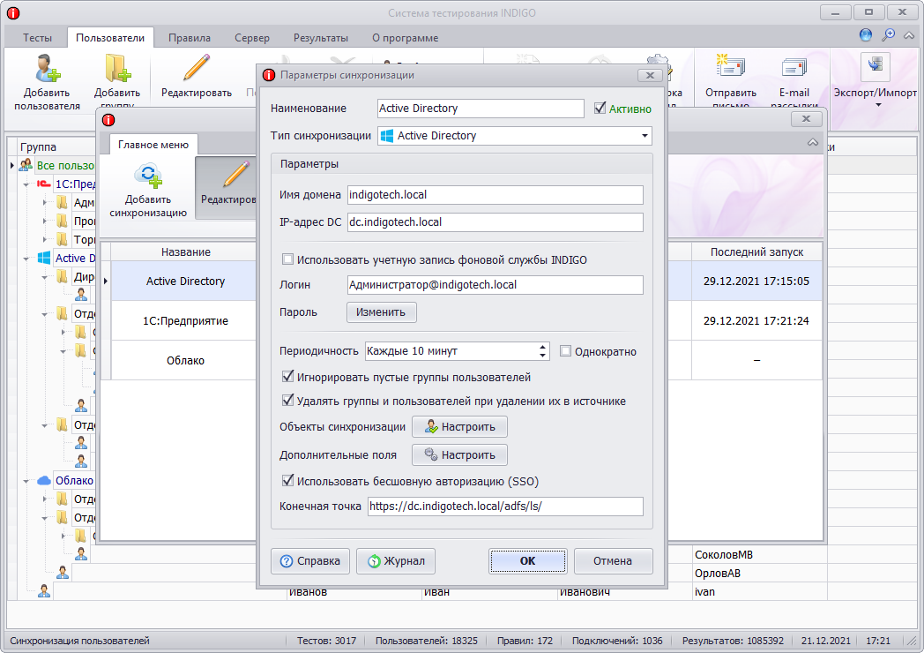The height and width of the screenshot is (653, 924).
Task: Click the Send letter icon
Action: tap(731, 66)
